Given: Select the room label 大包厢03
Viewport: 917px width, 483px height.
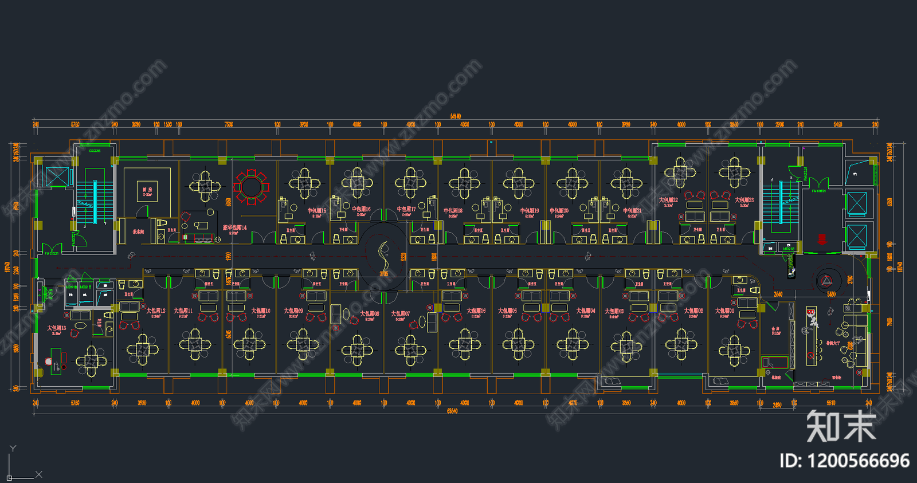Looking at the screenshot, I should click(614, 311).
